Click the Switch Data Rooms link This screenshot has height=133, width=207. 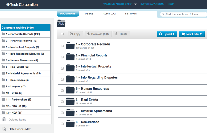click(x=152, y=4)
